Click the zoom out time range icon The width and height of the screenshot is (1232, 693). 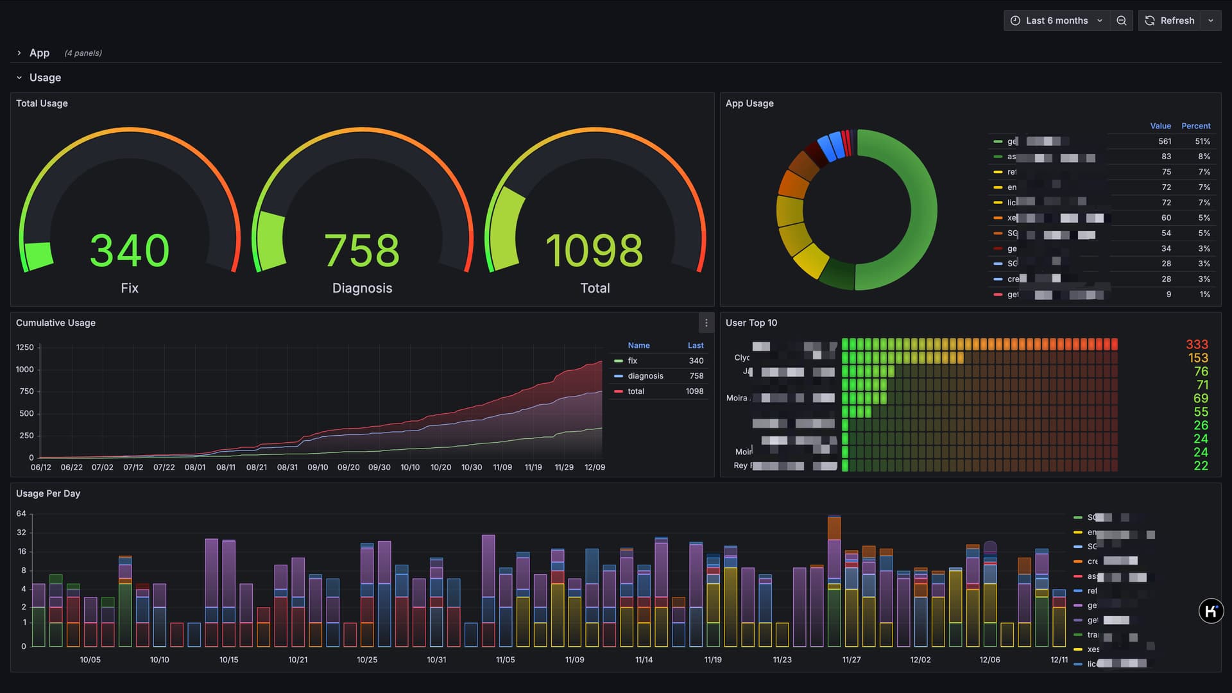tap(1121, 21)
